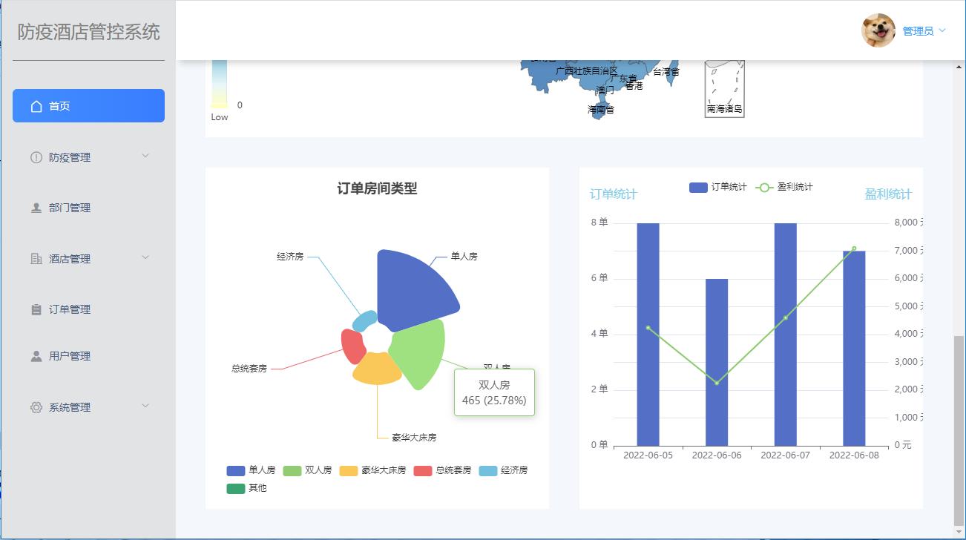966x540 pixels.
Task: Click the clipboard icon beside 订单管理
Action: coord(35,309)
